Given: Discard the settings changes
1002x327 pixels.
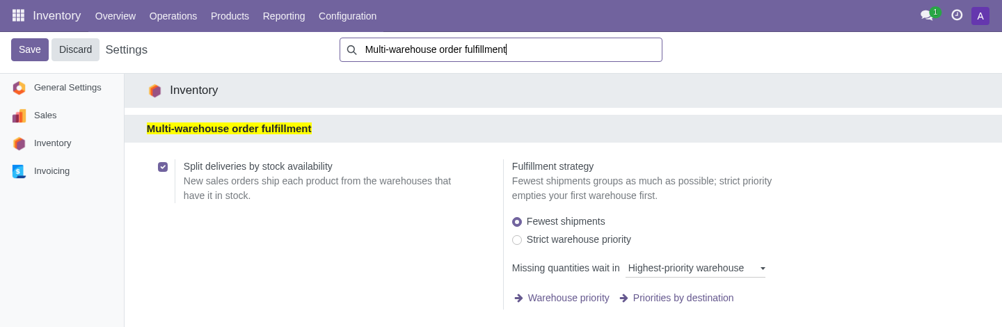Looking at the screenshot, I should tap(75, 49).
